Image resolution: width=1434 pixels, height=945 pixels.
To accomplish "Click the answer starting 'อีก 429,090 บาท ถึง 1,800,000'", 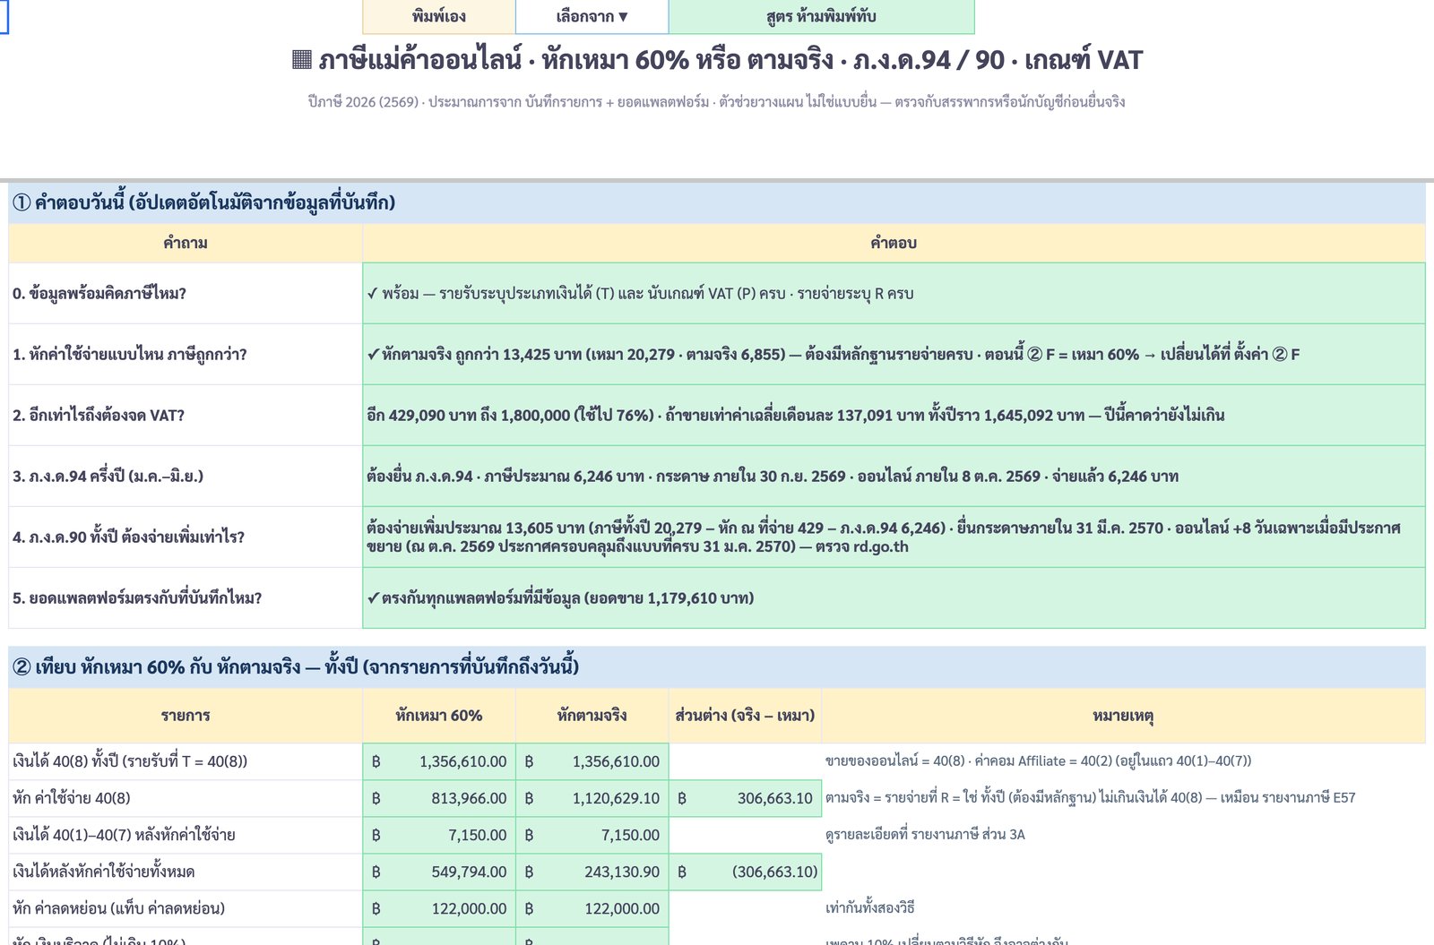I will 894,415.
